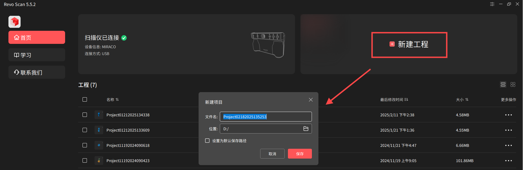Sort projects by 名称 column

(112, 99)
